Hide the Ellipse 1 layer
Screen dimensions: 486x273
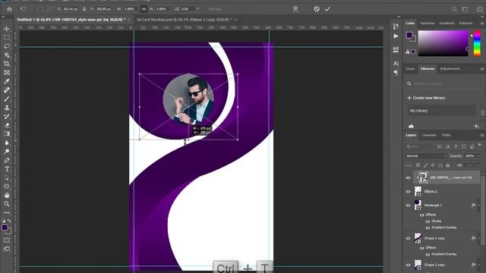[408, 192]
